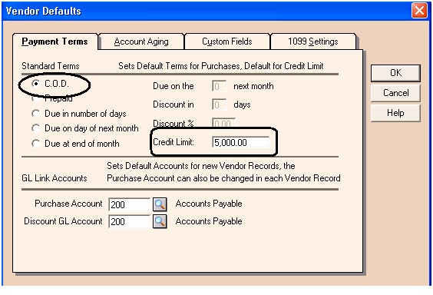Click the Discount in days field
The width and height of the screenshot is (433, 295).
[x=219, y=104]
